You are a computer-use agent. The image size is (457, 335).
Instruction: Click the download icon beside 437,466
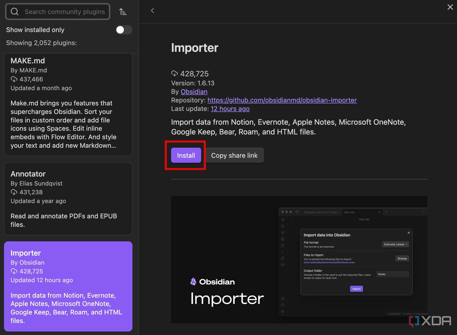(14, 79)
